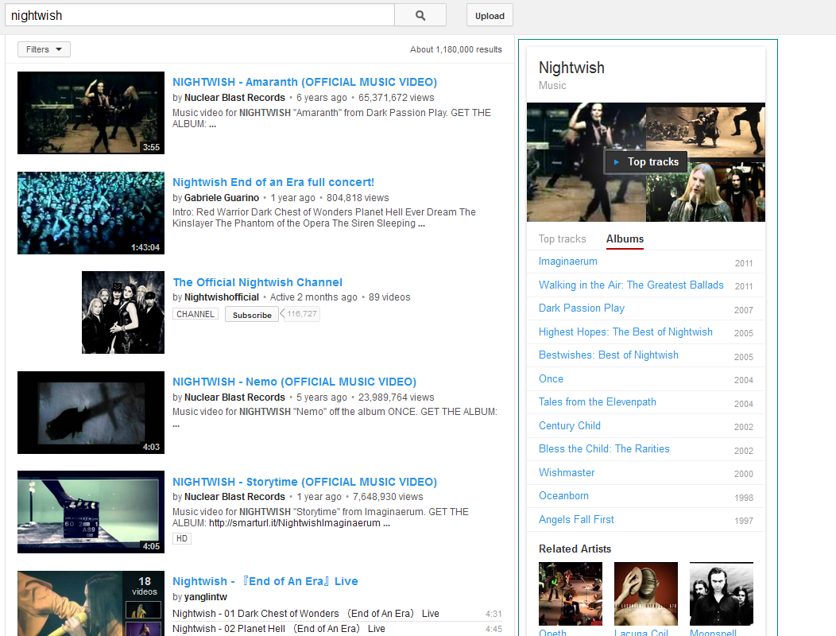Click the Amaranth video thumbnail

(x=91, y=113)
